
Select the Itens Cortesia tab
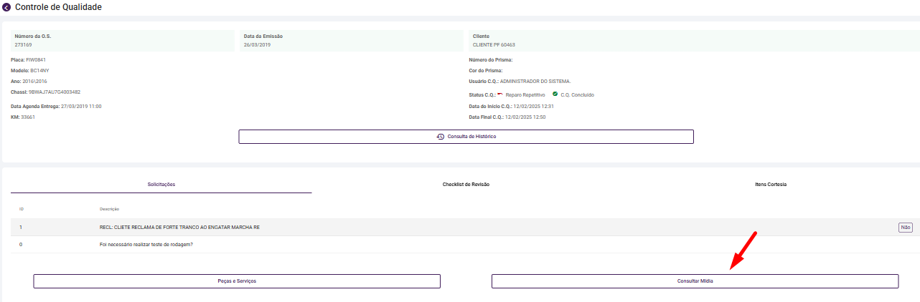pyautogui.click(x=771, y=185)
